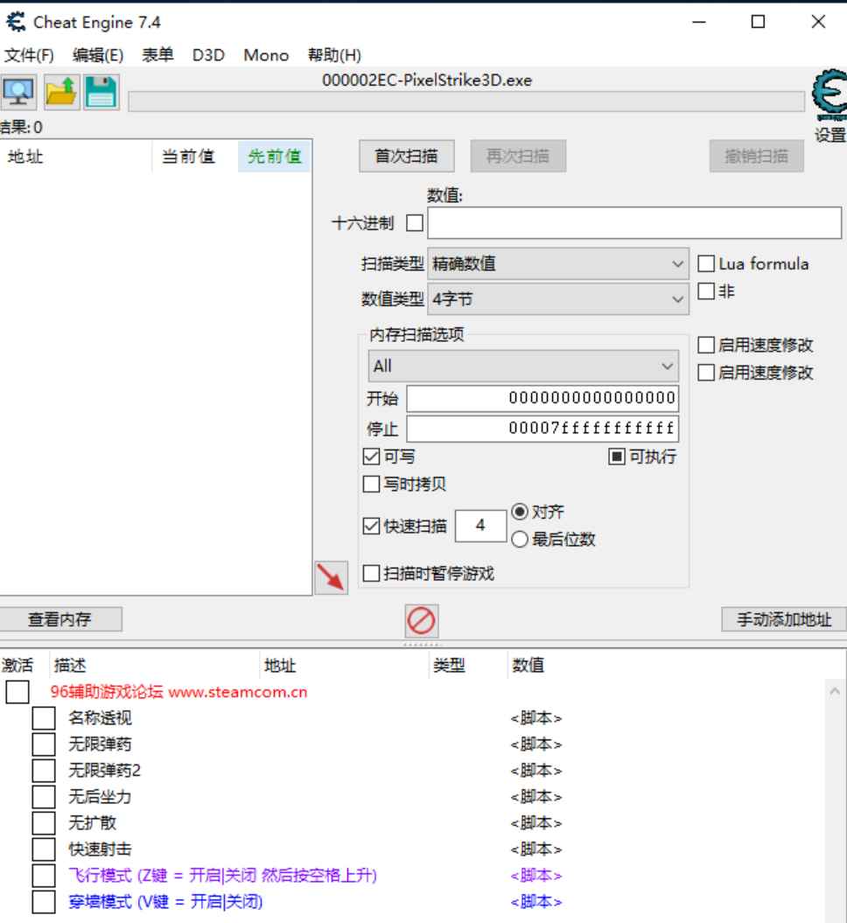Select the 对齐 radio button
Viewport: 847px width, 923px height.
coord(520,512)
